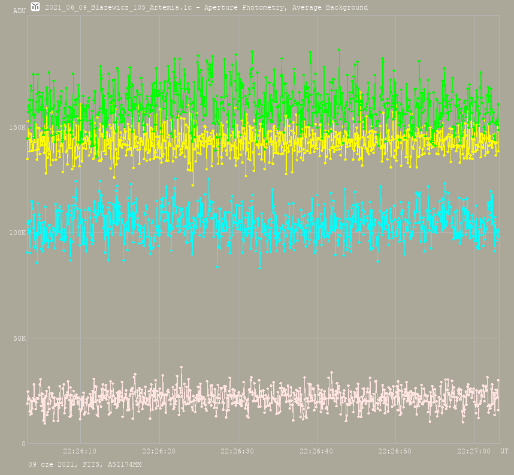Click the 0 y-axis value
The width and height of the screenshot is (514, 475).
pyautogui.click(x=23, y=444)
